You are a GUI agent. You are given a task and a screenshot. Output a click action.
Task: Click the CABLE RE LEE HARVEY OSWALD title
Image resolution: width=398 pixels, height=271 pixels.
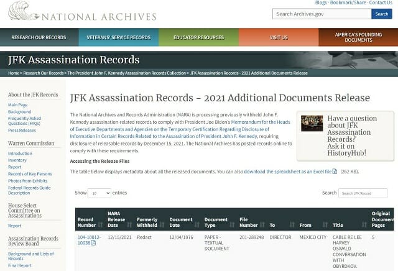tap(349, 252)
